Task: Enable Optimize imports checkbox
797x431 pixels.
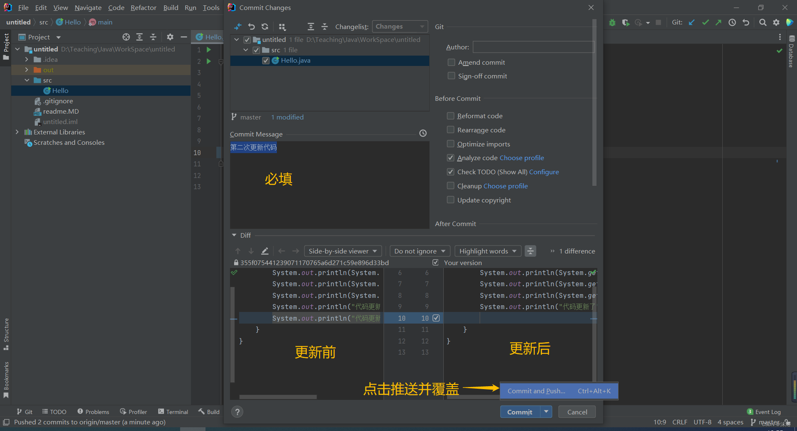Action: 450,144
